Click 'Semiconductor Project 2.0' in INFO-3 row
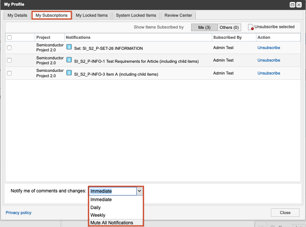Image resolution: width=306 pixels, height=227 pixels. (x=50, y=73)
